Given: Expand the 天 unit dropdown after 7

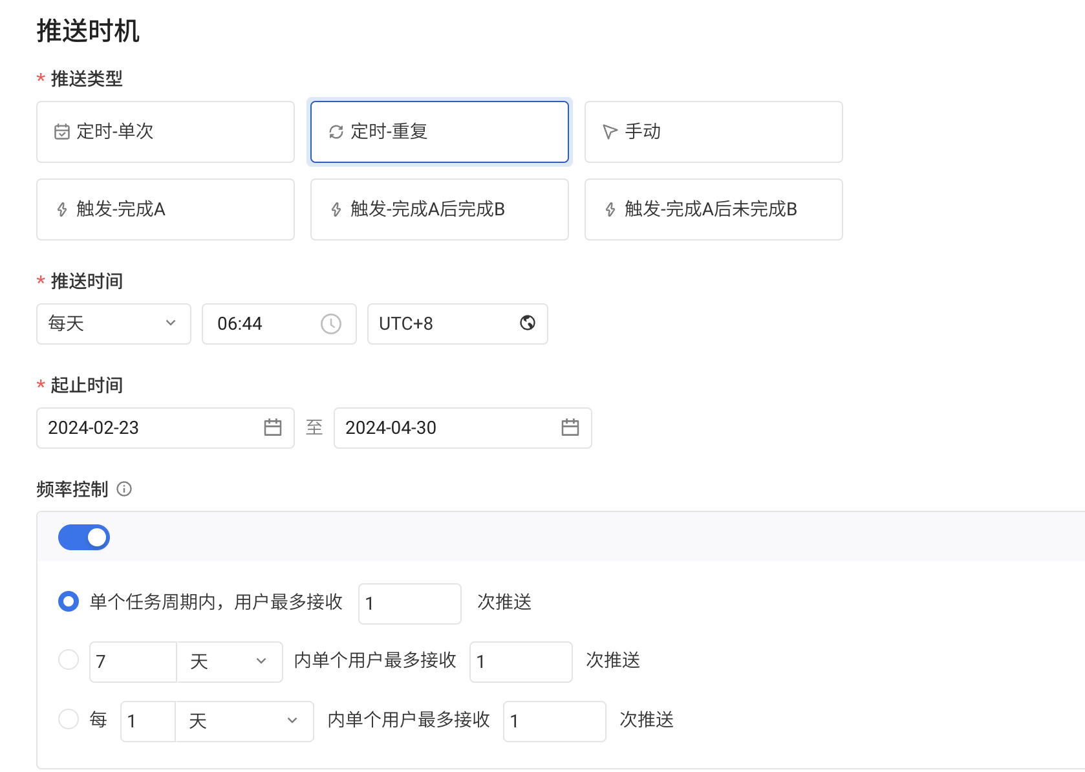Looking at the screenshot, I should click(x=230, y=661).
